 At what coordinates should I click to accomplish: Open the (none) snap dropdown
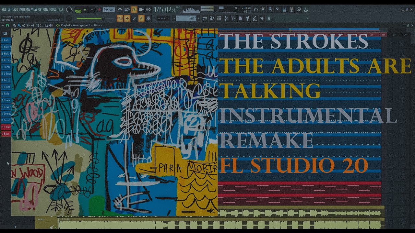(163, 18)
